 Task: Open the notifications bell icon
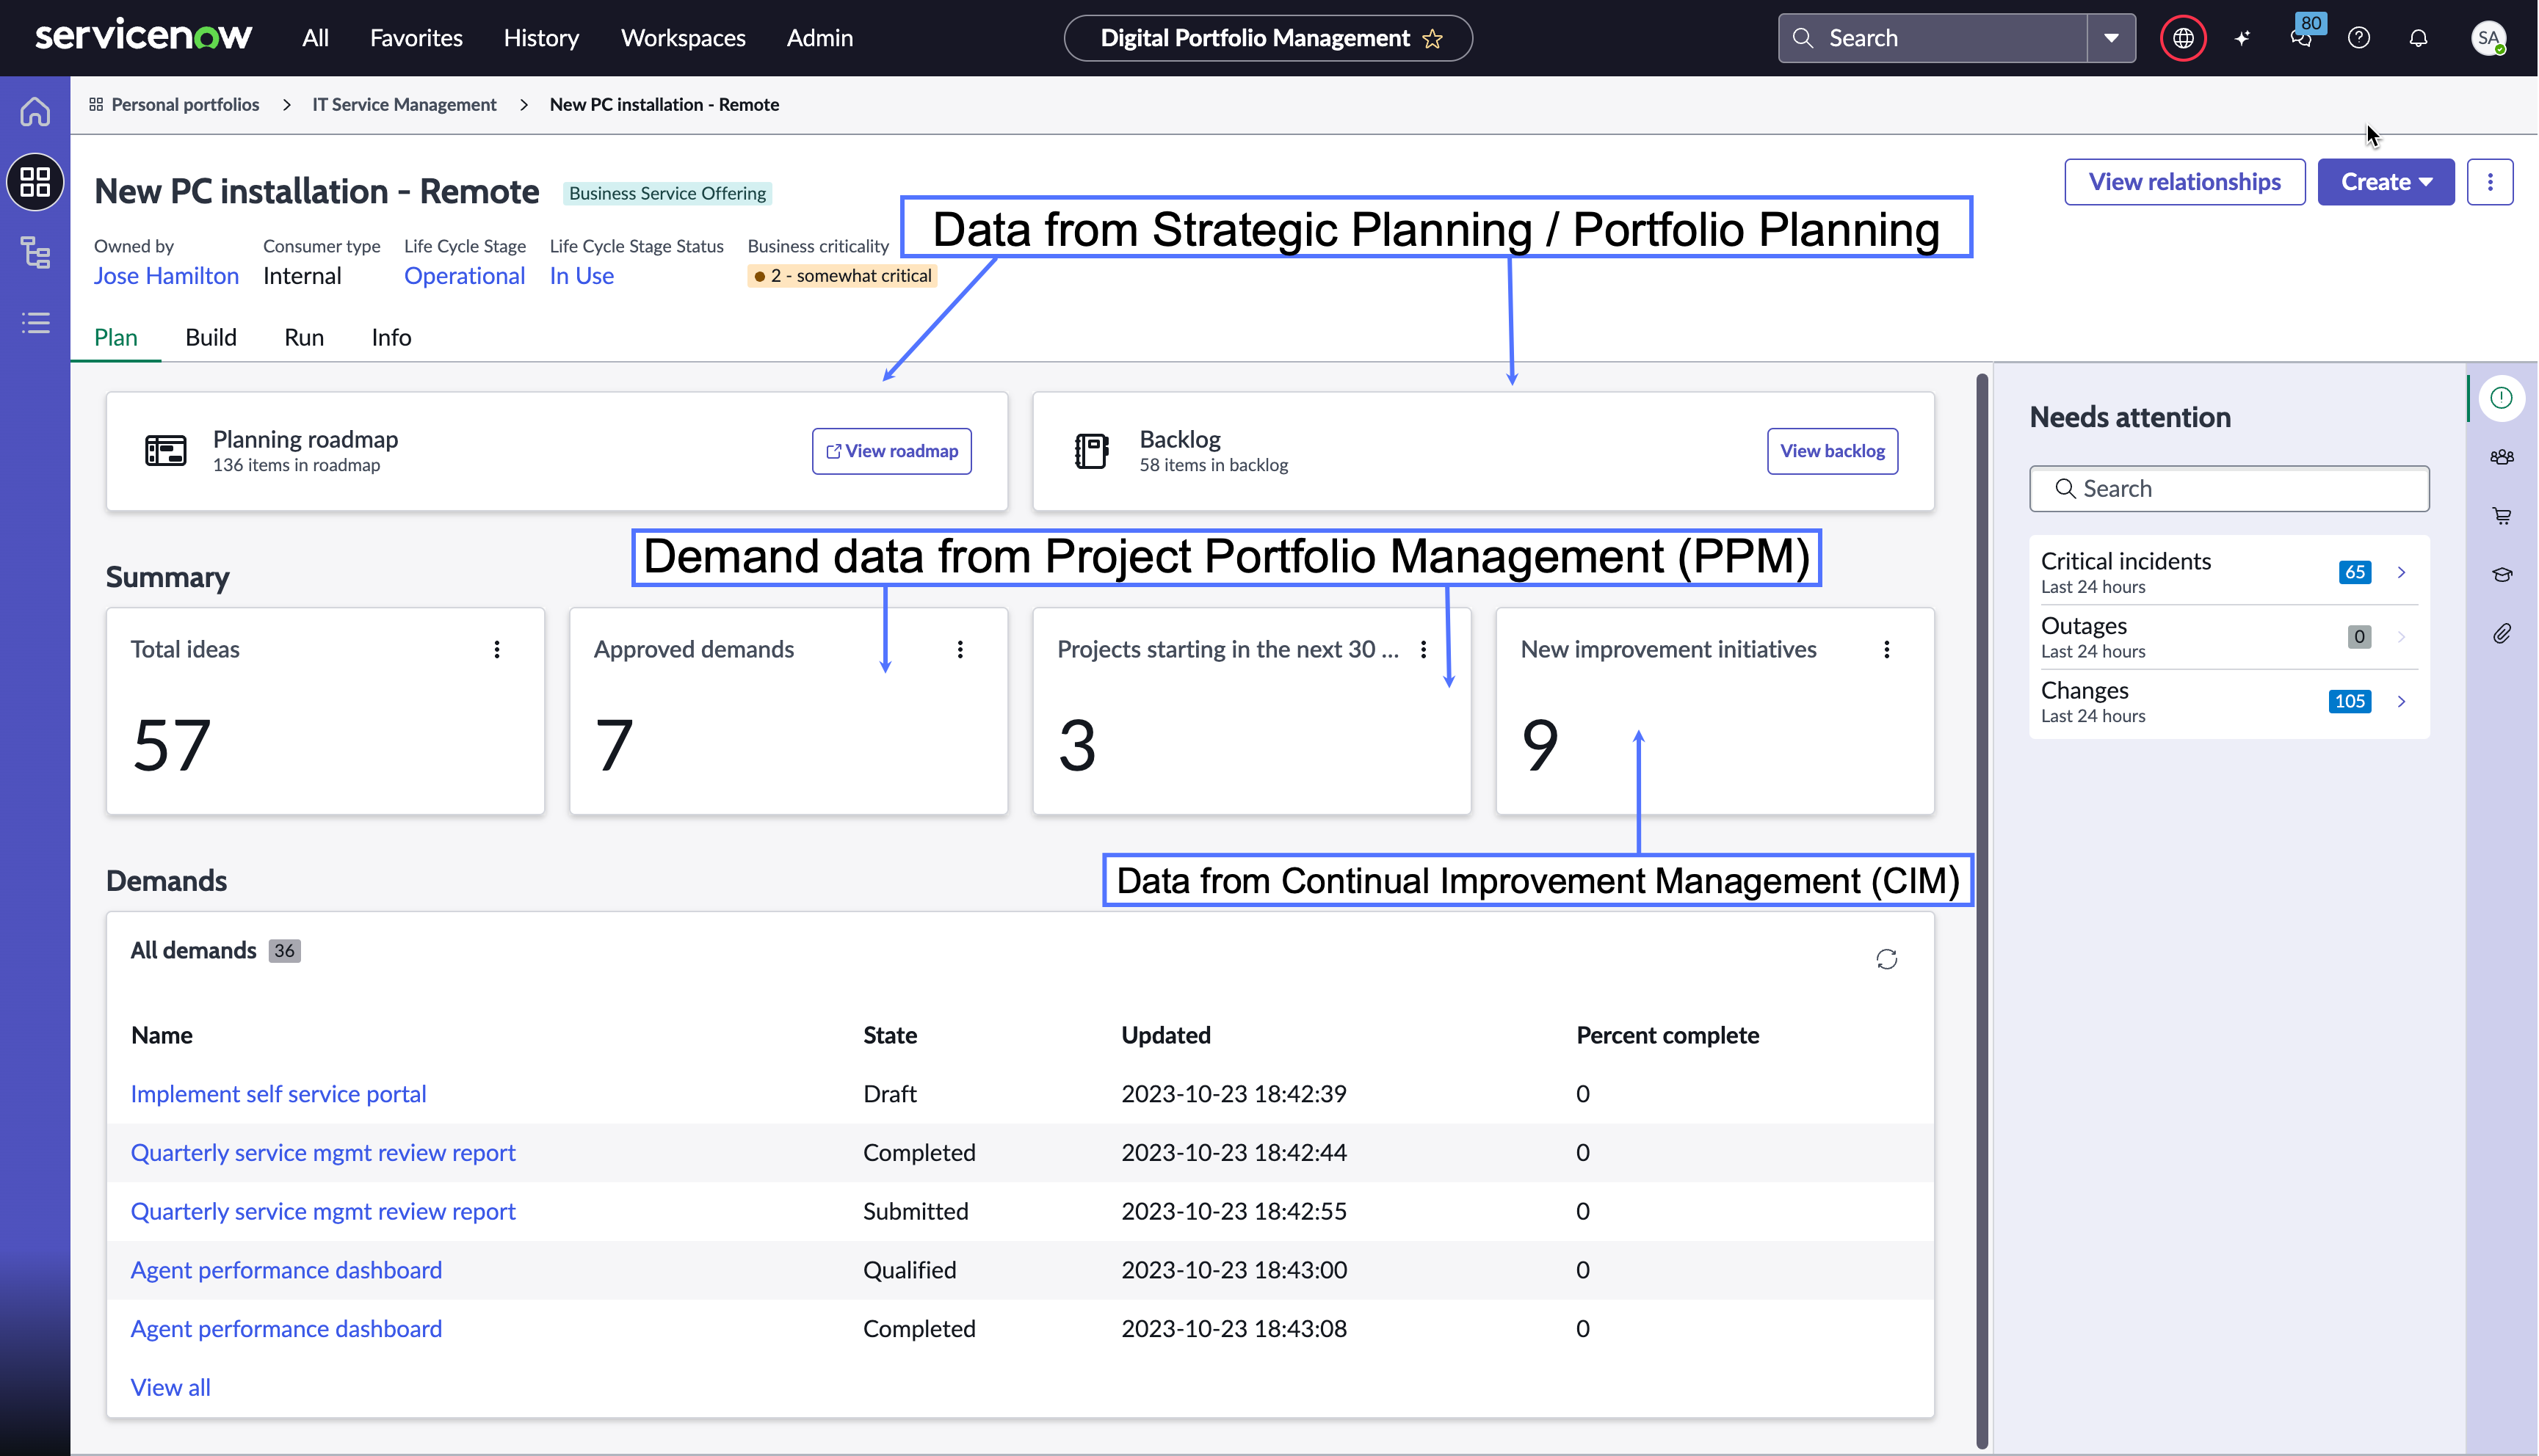click(x=2418, y=38)
